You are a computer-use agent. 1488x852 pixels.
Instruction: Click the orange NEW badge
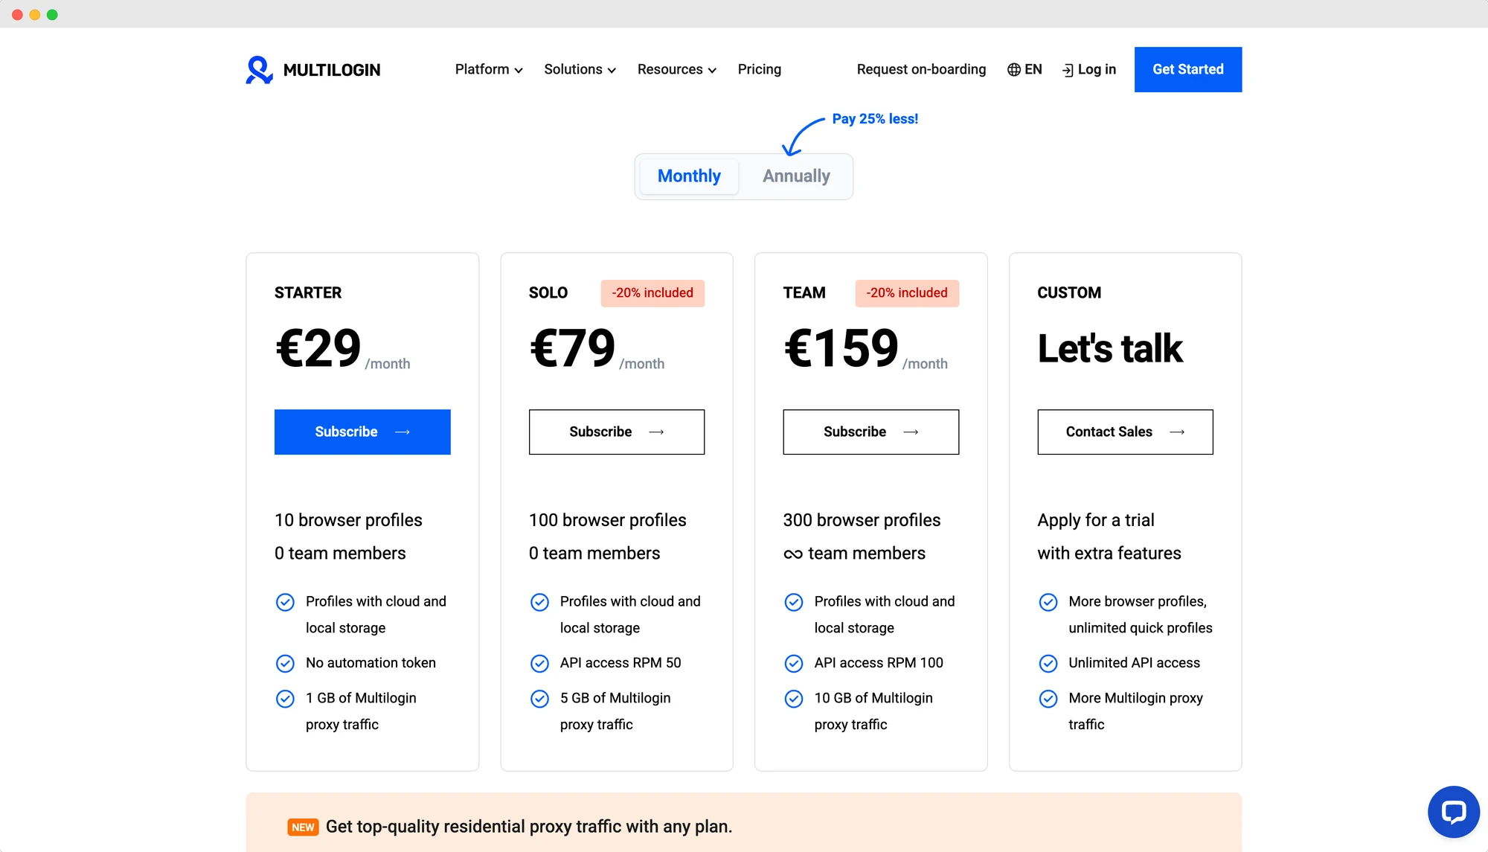coord(303,827)
